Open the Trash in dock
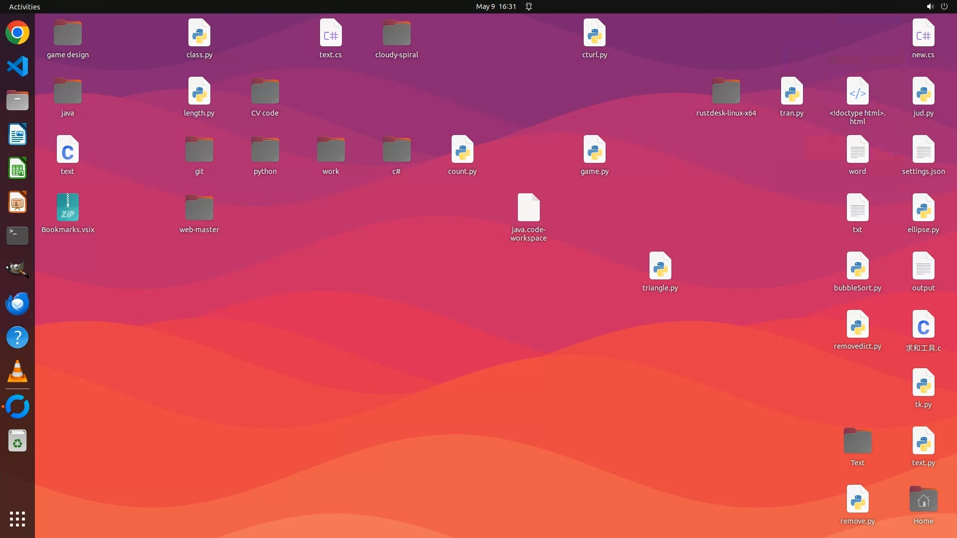Screen dimensions: 957x538 pos(17,441)
